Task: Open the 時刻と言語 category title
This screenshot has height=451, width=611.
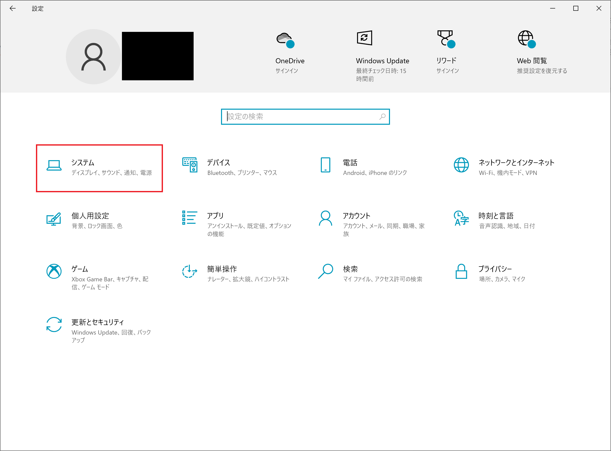Action: [496, 216]
